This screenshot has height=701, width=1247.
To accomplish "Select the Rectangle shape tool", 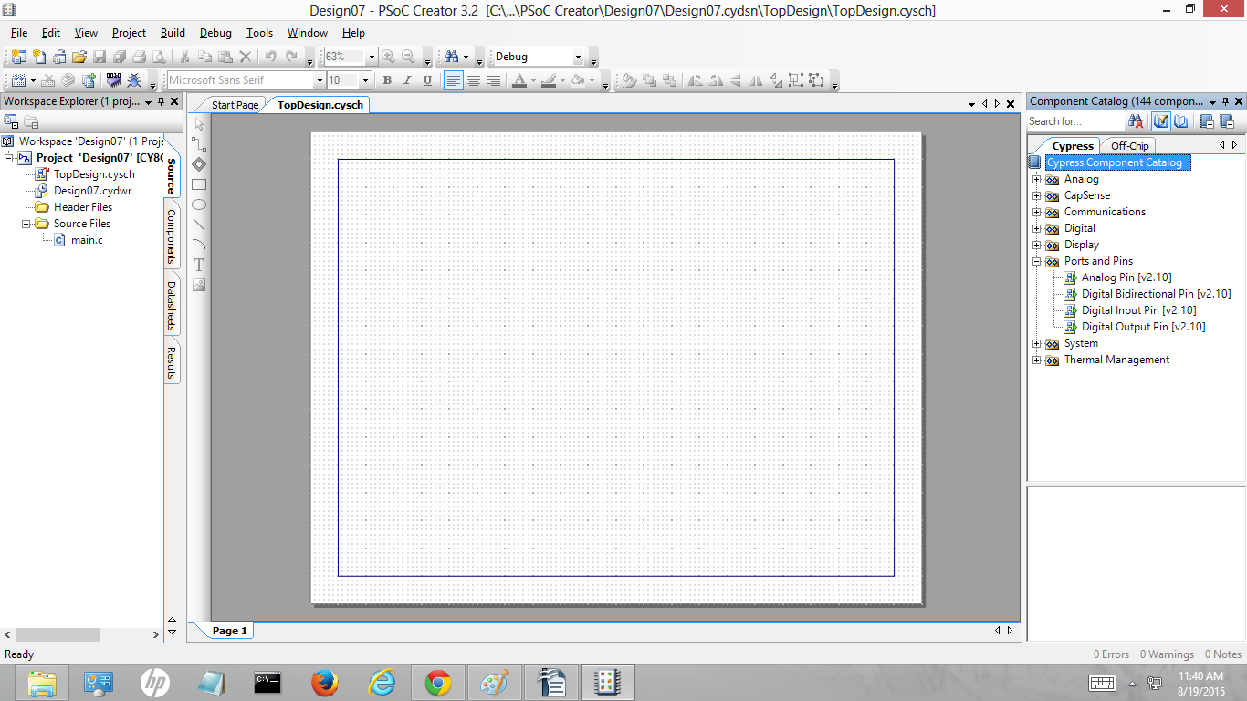I will 199,184.
